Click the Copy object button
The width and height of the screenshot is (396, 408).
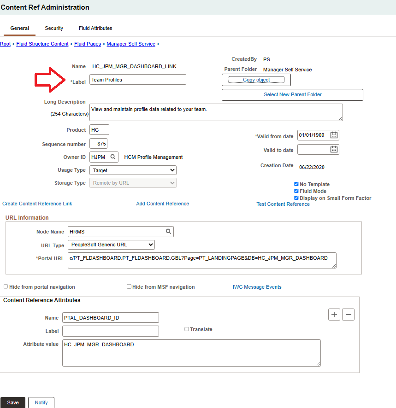[256, 80]
